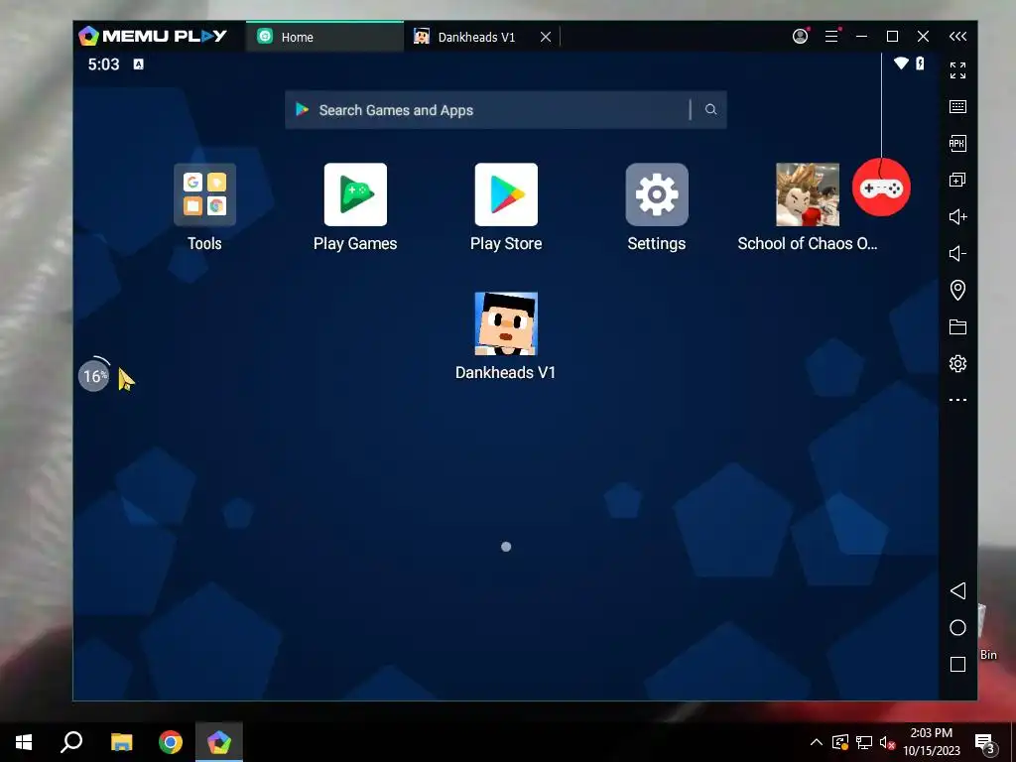Open the keymapping keyboard icon
Image resolution: width=1016 pixels, height=762 pixels.
coord(957,107)
